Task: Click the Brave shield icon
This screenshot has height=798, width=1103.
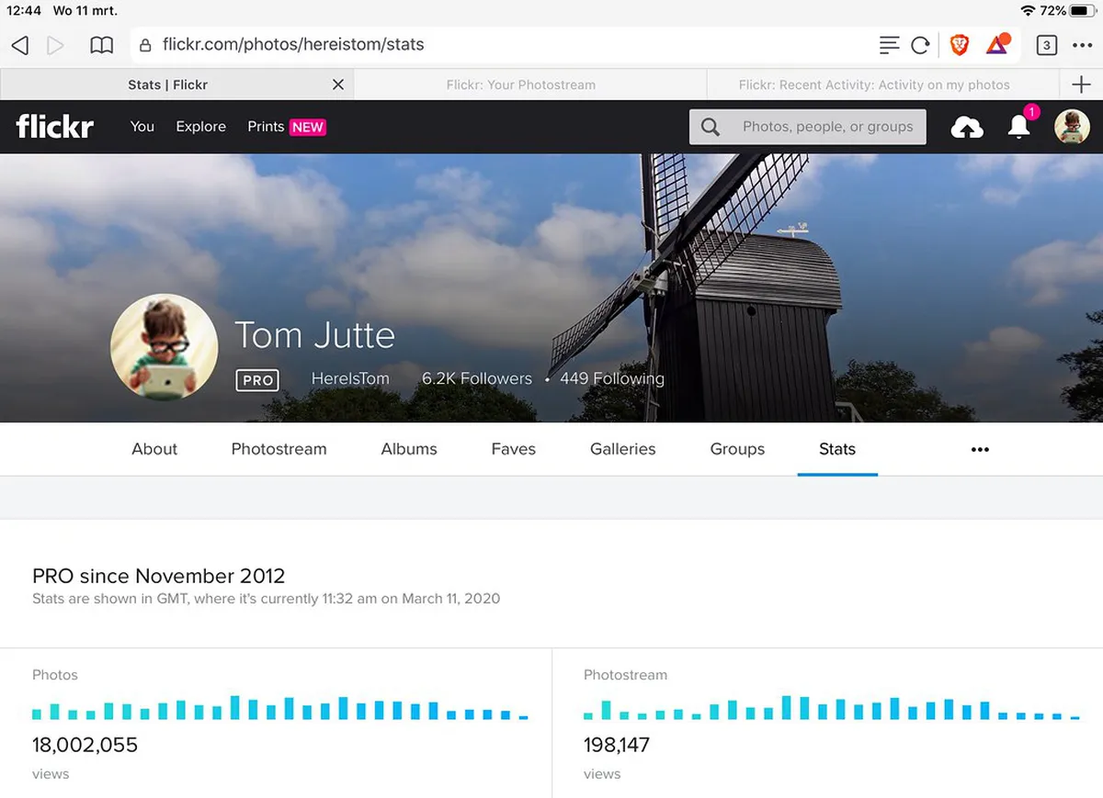Action: (x=959, y=45)
